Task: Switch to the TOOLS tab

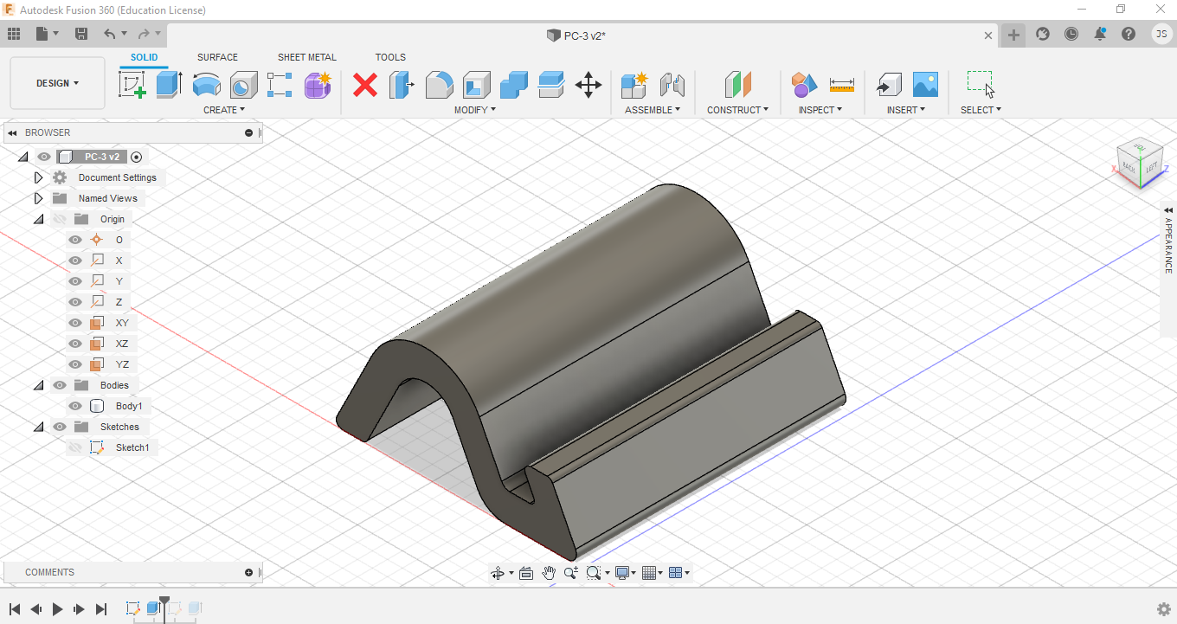Action: (x=390, y=57)
